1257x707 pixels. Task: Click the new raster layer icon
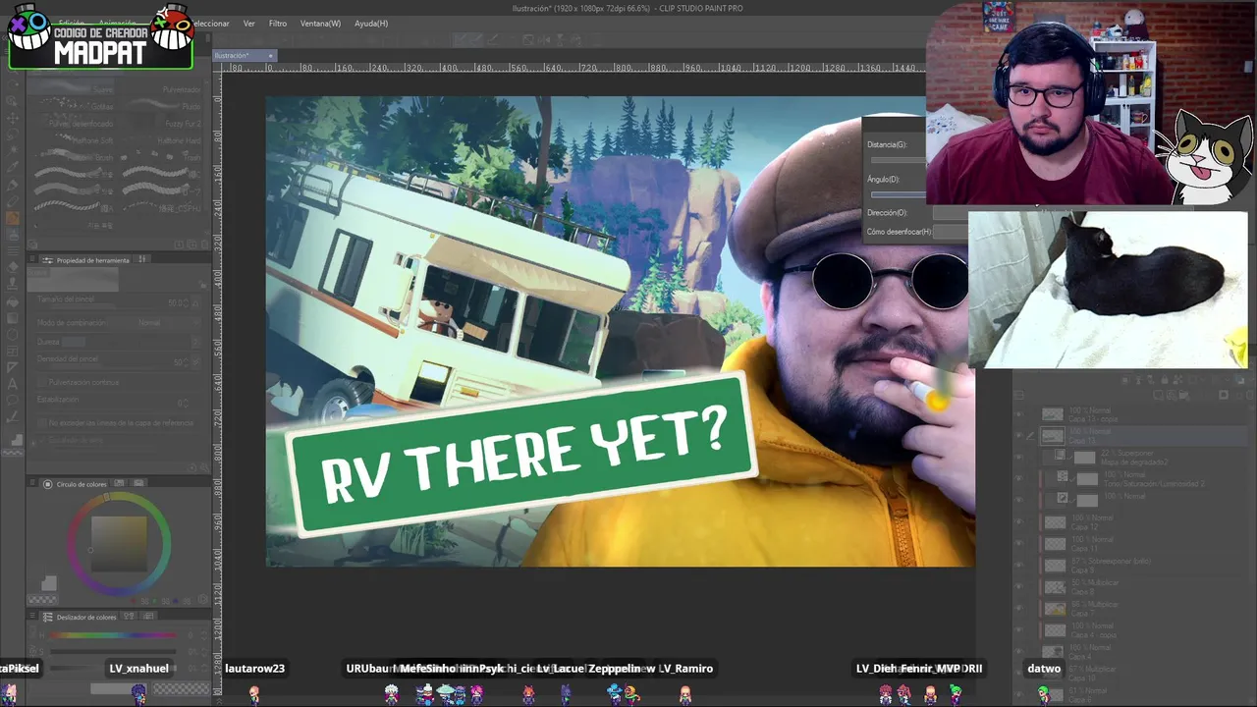1159,395
